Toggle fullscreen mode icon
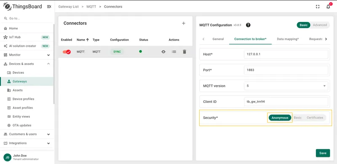Viewport: 337px width, 164px height. click(318, 7)
